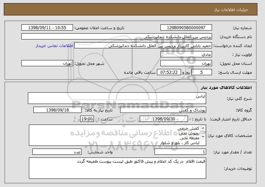Click the label شماره نیاز
Screen dimensions: 265x187
(x=242, y=28)
